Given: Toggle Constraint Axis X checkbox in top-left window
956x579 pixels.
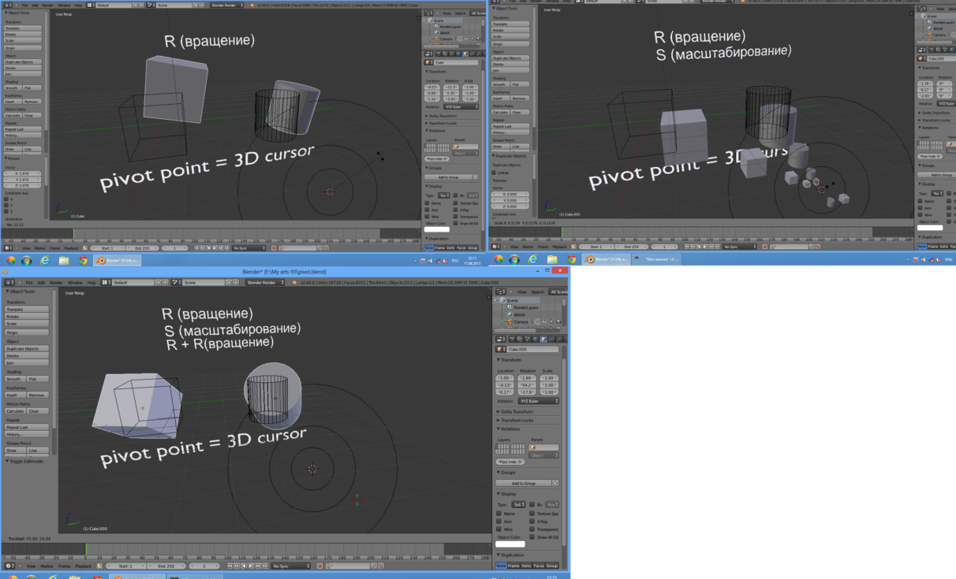Looking at the screenshot, I should (x=6, y=199).
